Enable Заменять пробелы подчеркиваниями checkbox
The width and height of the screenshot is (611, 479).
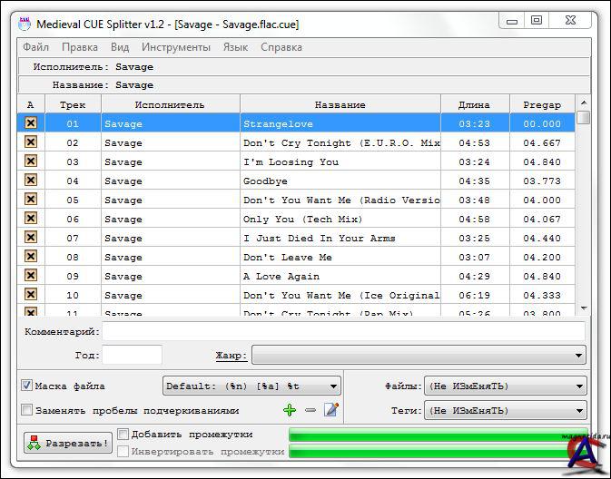(x=26, y=410)
